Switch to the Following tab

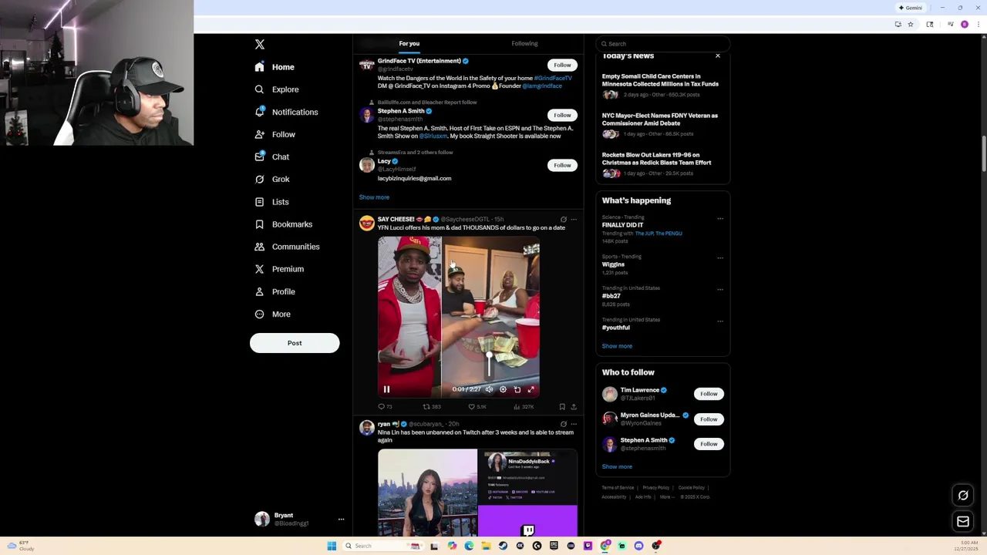click(524, 43)
